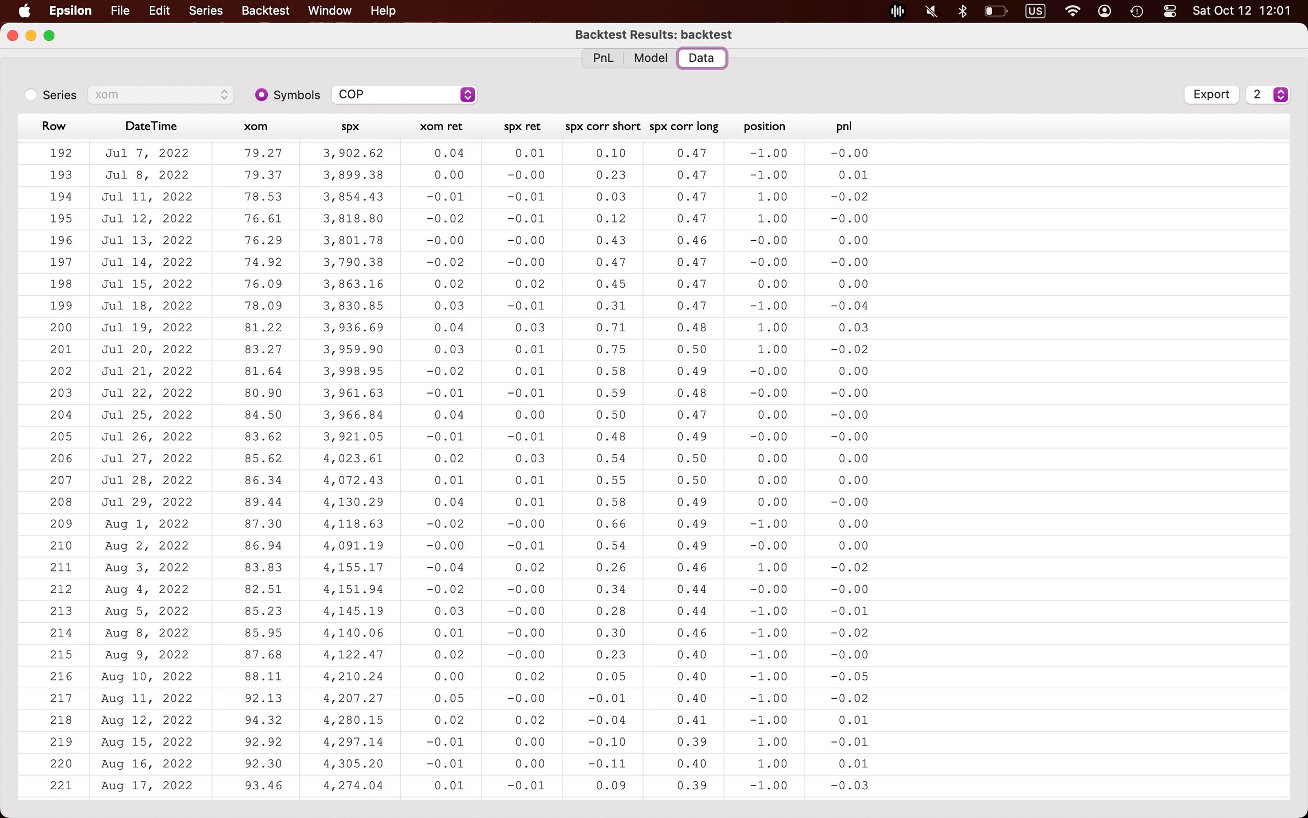
Task: Click the Backtest Results window title
Action: tap(653, 35)
